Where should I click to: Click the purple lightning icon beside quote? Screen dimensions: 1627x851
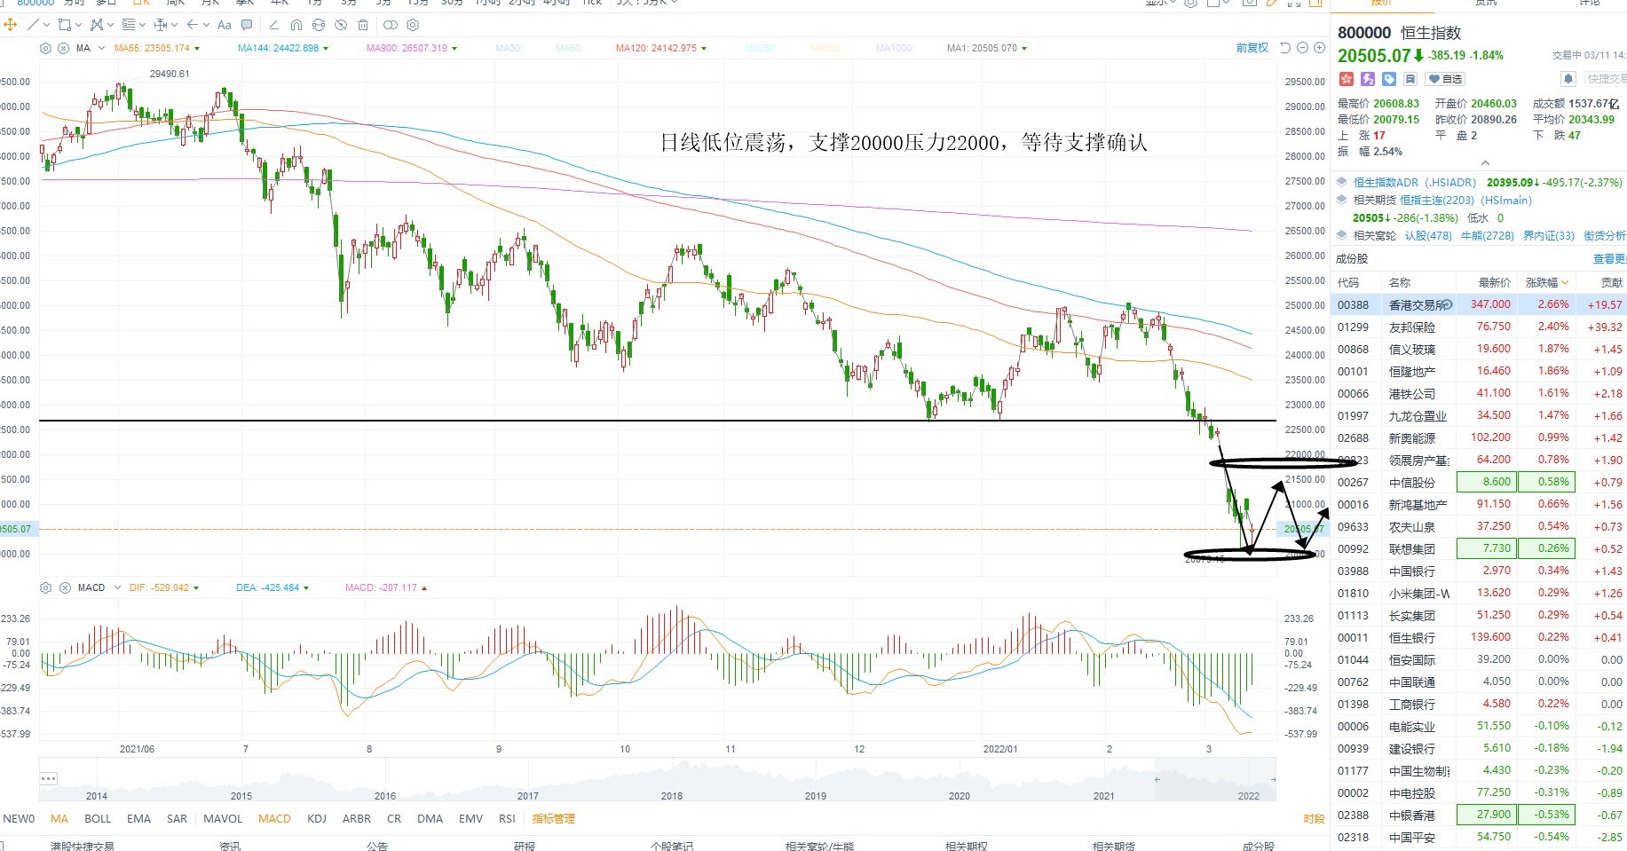(1368, 79)
